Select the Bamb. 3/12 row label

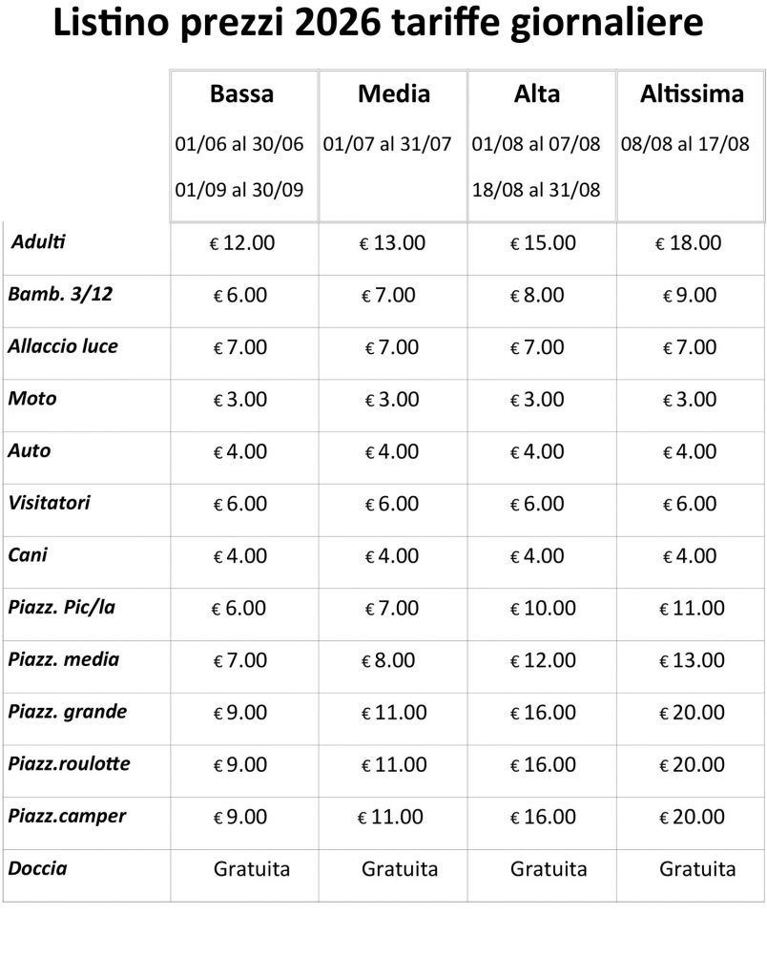pos(60,294)
